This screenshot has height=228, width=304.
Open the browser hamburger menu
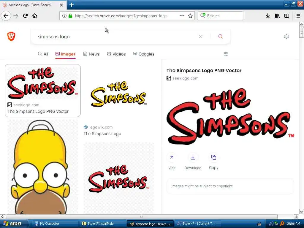pyautogui.click(x=298, y=16)
